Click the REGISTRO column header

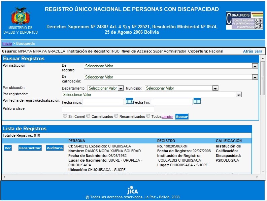click(166, 141)
